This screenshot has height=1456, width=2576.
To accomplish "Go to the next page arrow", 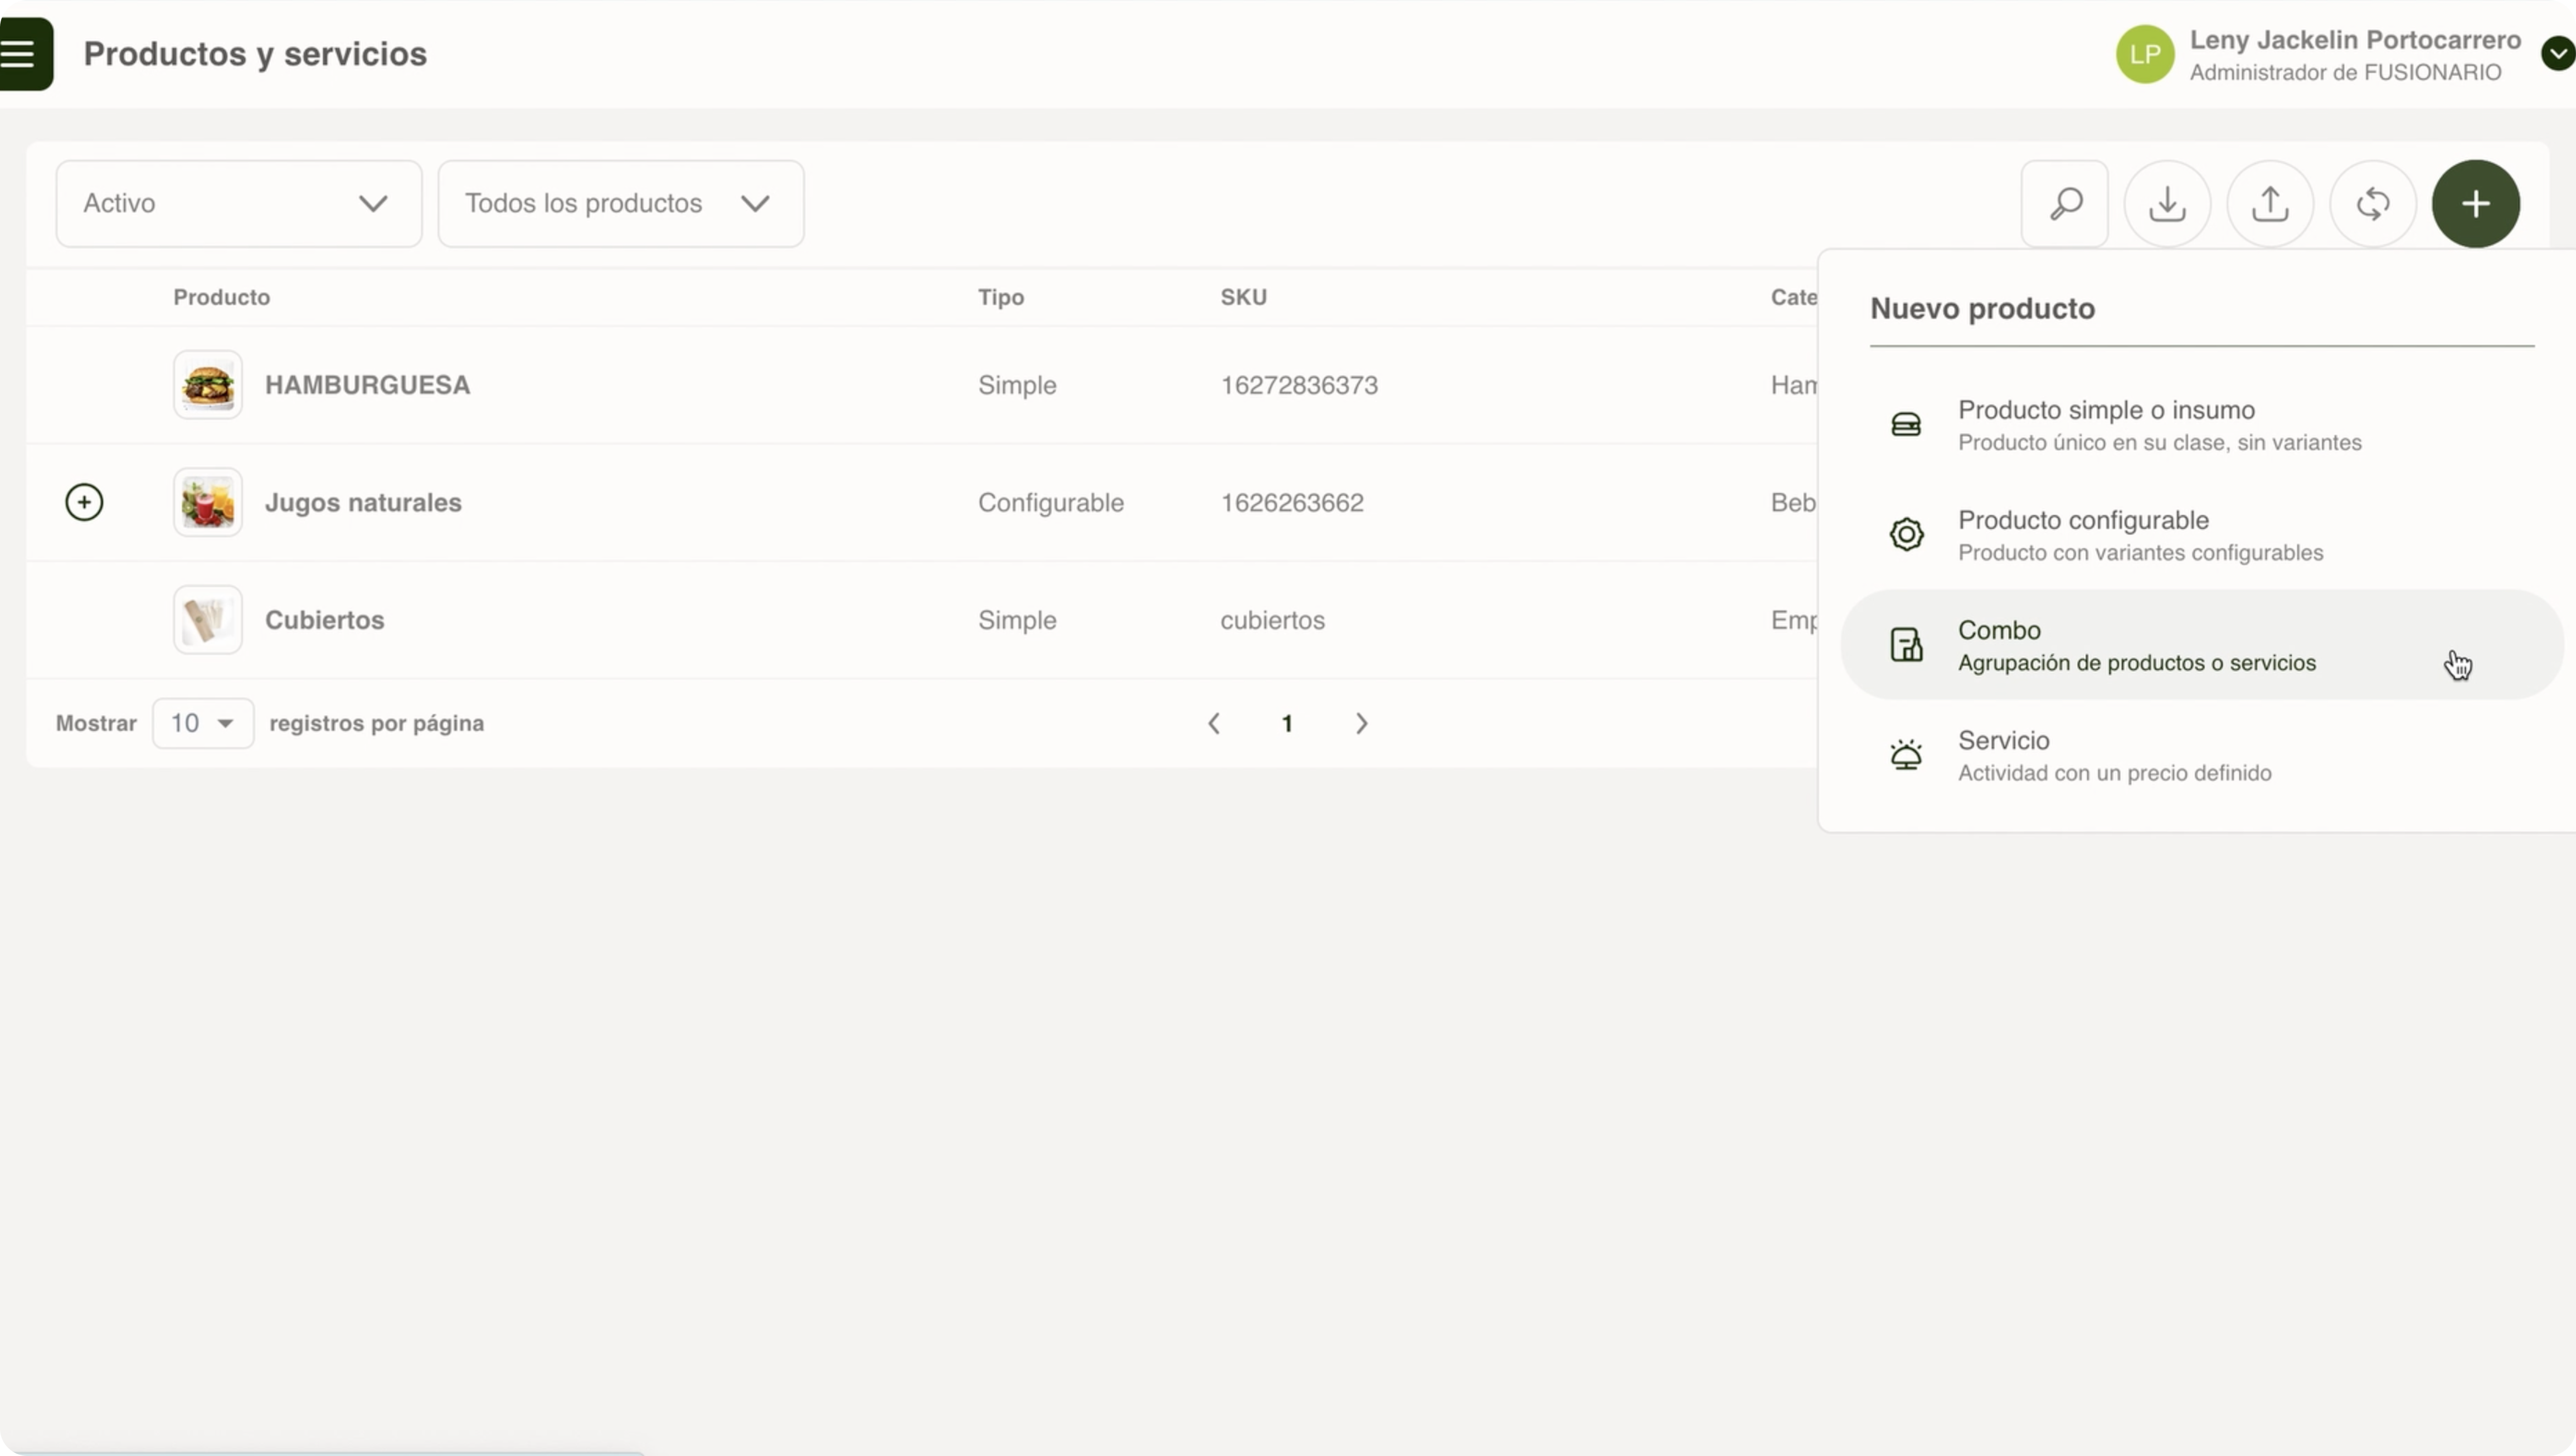I will click(1361, 723).
